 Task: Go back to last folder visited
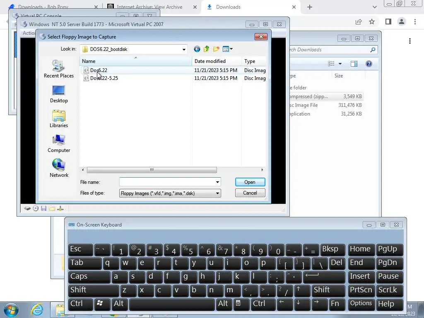point(197,49)
